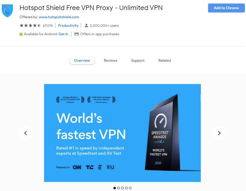246x191 pixels.
Task: Click the Add to Chrome button
Action: (x=226, y=8)
